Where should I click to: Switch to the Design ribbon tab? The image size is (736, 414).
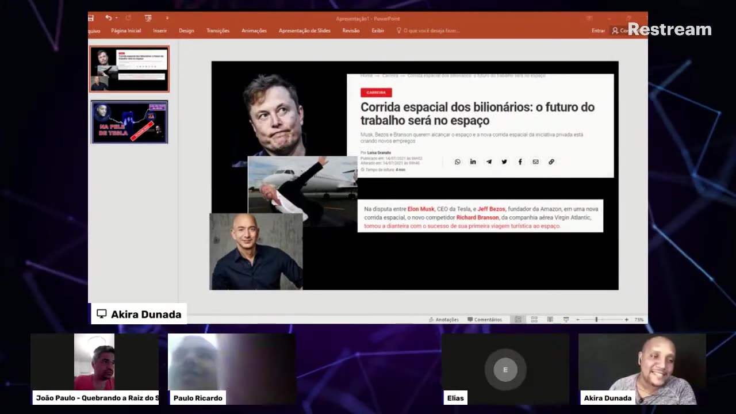coord(186,30)
